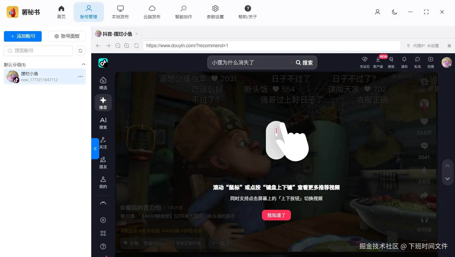This screenshot has height=257, width=455.
Task: Open 参数设置 in the top navigation
Action: click(215, 12)
